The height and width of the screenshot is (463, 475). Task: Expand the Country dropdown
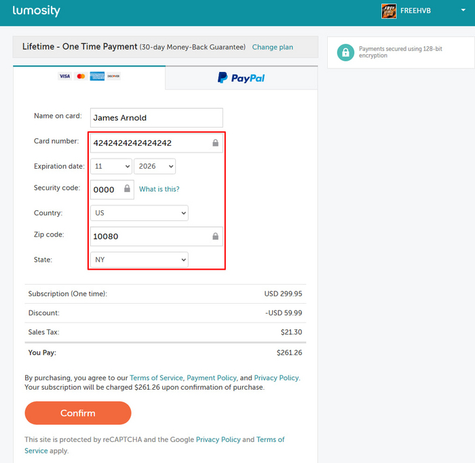[139, 213]
